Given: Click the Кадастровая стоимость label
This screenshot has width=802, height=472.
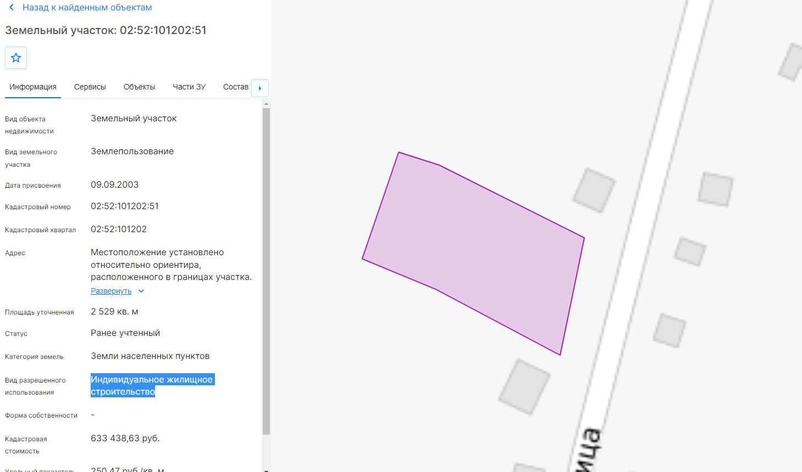Looking at the screenshot, I should pyautogui.click(x=26, y=445).
